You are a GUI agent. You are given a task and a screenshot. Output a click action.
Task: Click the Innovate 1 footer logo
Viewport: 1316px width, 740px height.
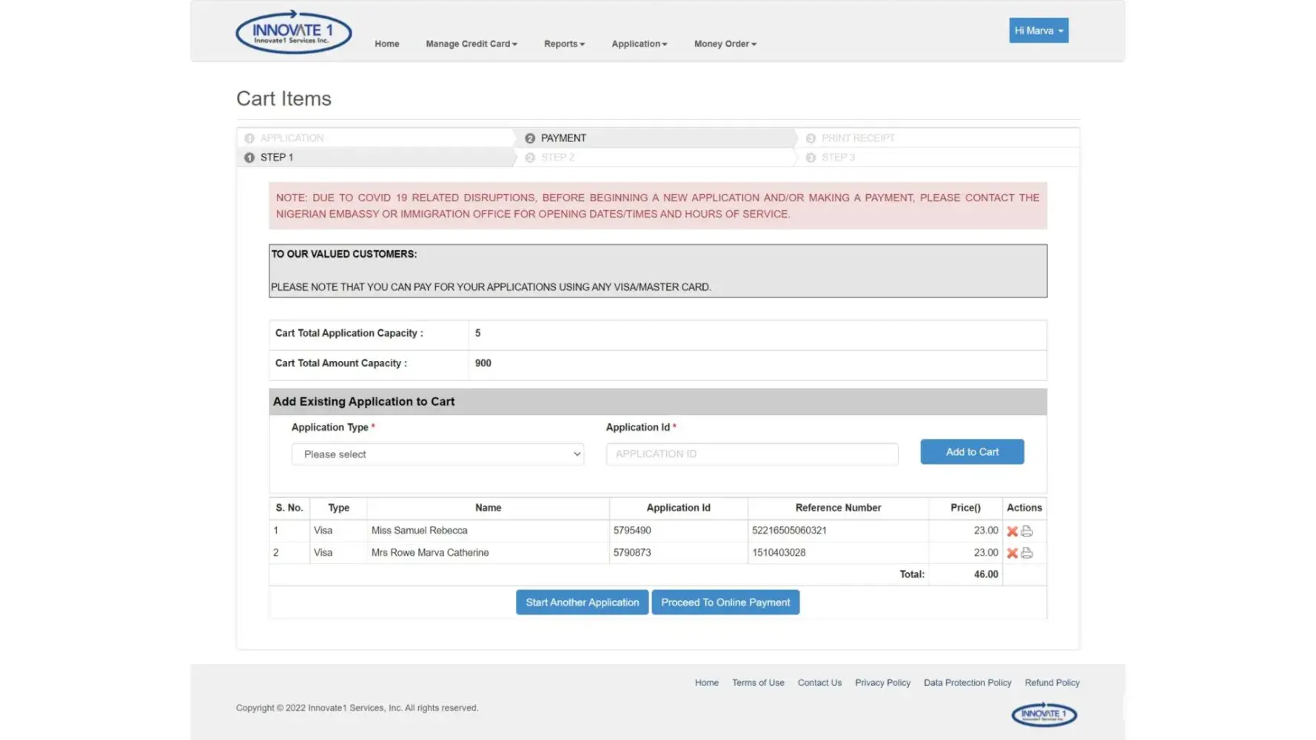[1044, 714]
